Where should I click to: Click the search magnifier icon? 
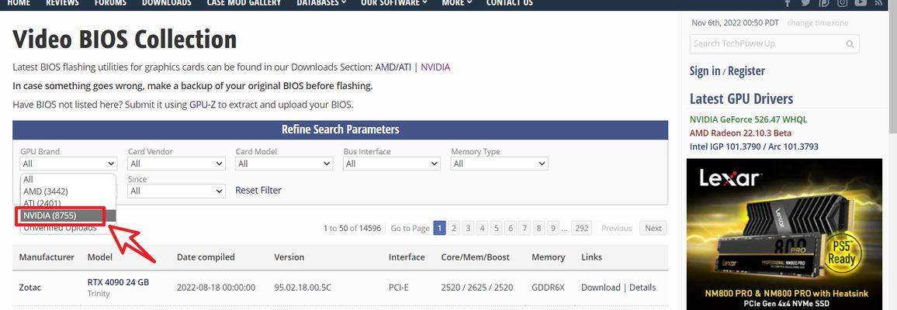(850, 44)
